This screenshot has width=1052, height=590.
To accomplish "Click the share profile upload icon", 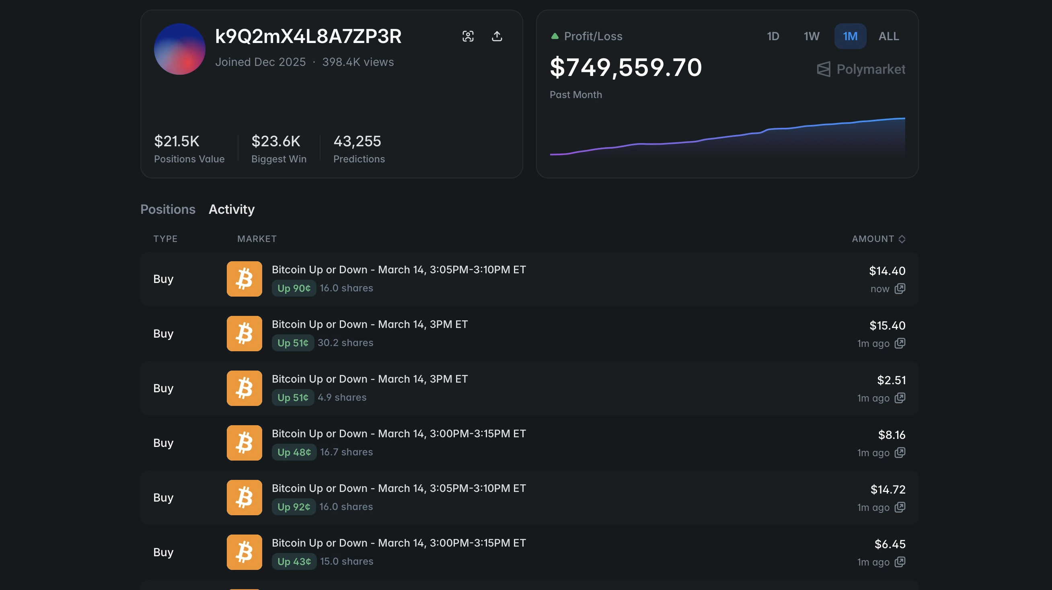I will pos(497,36).
